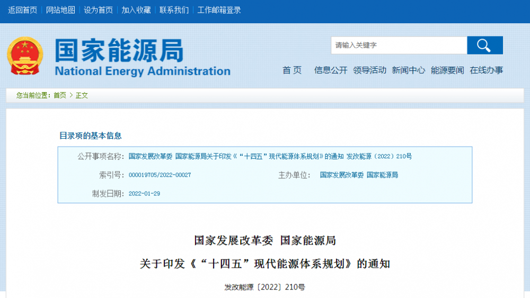
Task: Open 领导活动 navigation item
Action: [x=369, y=70]
